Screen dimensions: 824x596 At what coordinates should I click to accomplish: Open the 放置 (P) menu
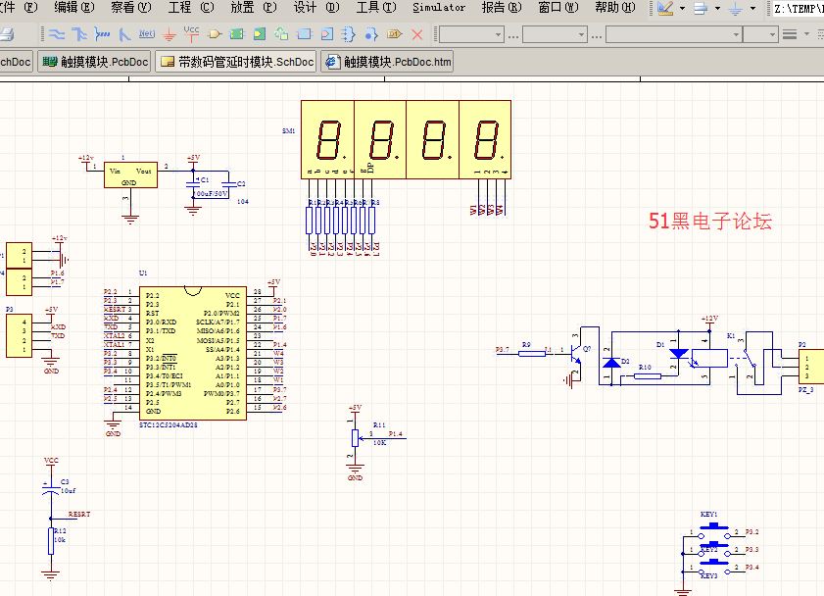254,8
